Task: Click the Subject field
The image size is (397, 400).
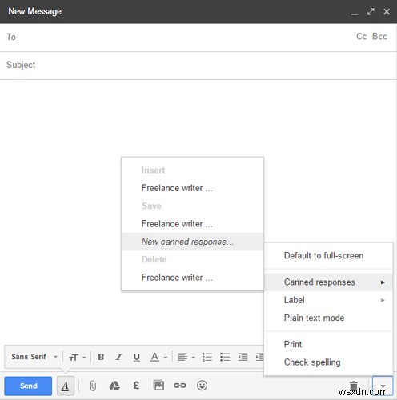Action: pos(198,65)
